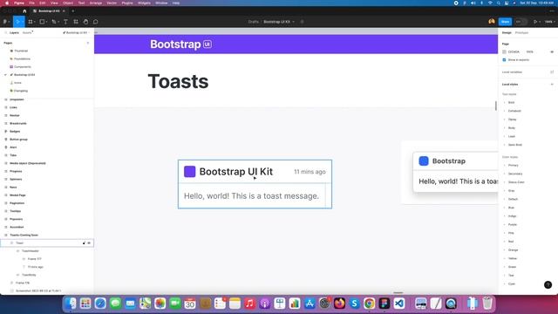
Task: Open the Resources tool
Action: [76, 22]
